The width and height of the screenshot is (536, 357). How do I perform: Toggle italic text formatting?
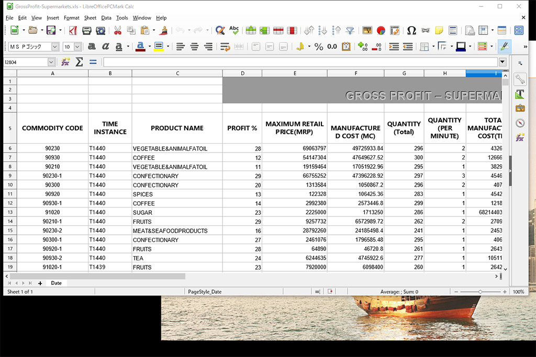(105, 47)
